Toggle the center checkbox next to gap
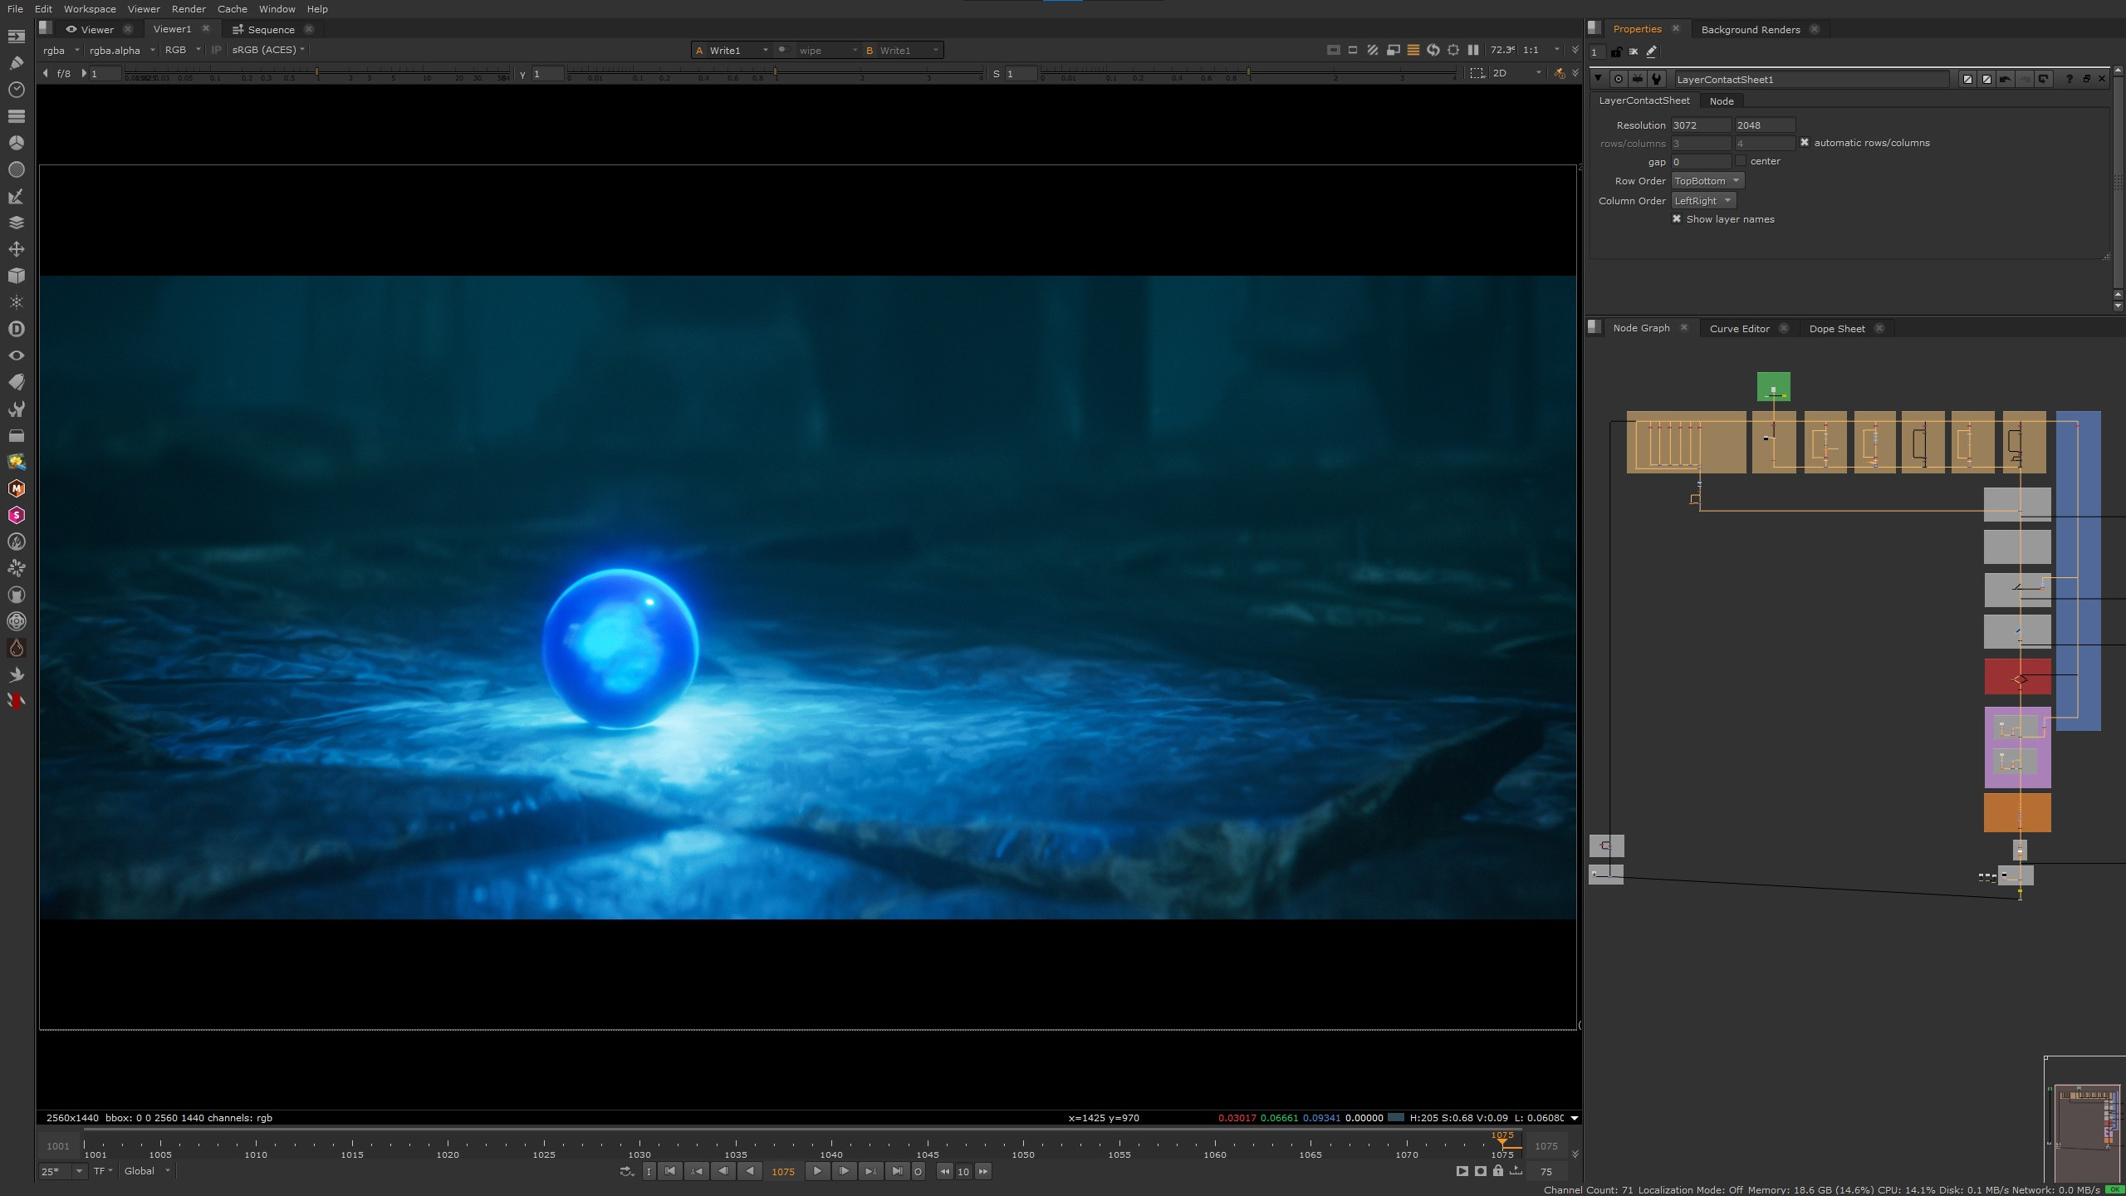The width and height of the screenshot is (2126, 1196). click(1741, 161)
